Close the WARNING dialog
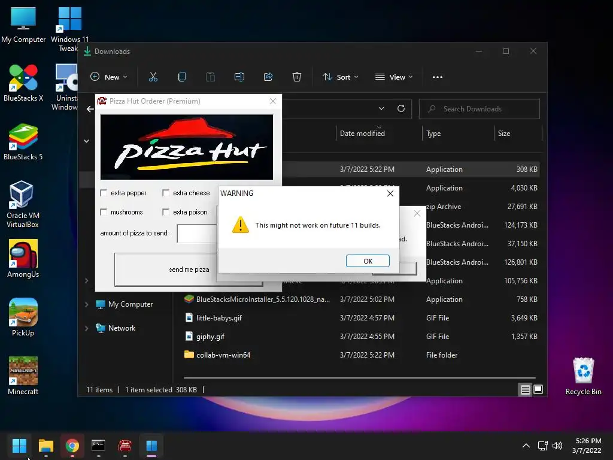 pyautogui.click(x=390, y=193)
